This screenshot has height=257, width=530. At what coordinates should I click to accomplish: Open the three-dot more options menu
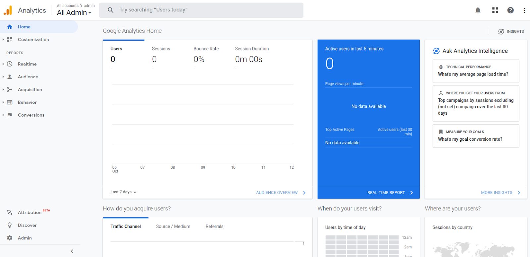[524, 10]
